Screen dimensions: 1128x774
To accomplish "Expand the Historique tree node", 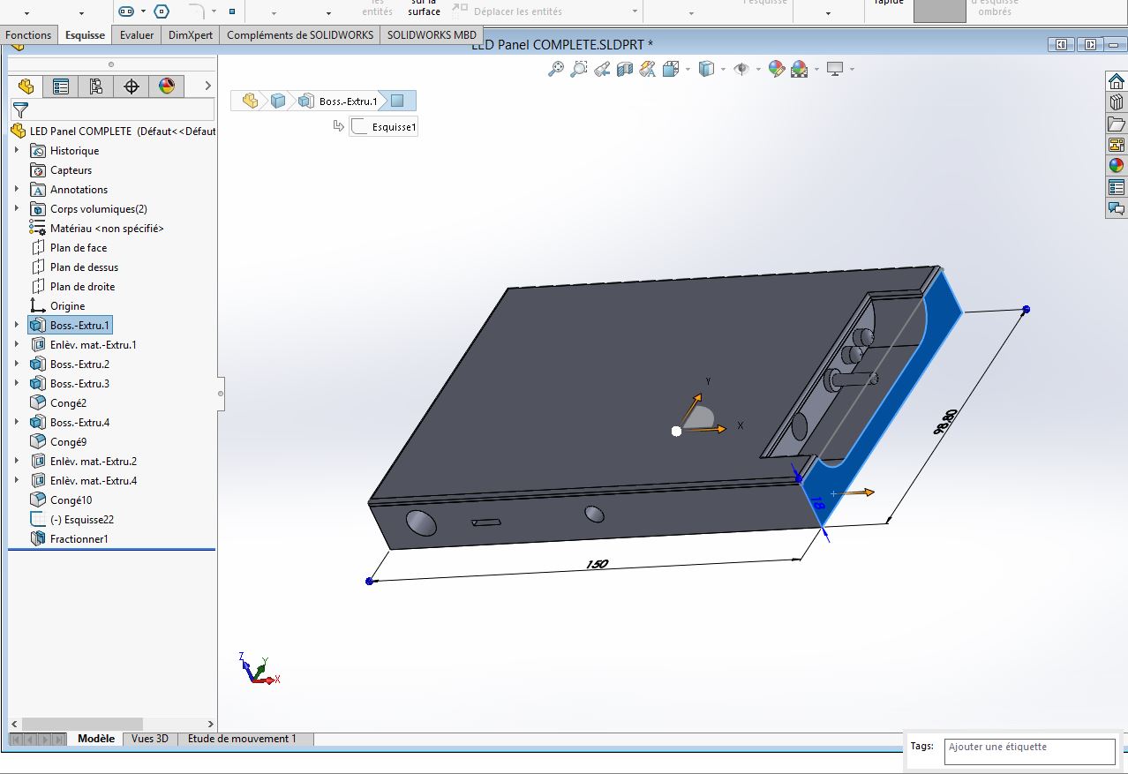I will tap(16, 150).
